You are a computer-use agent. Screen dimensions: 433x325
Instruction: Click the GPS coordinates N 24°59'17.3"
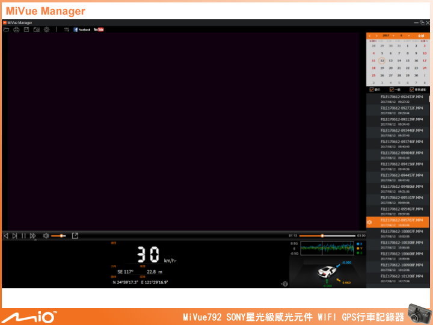(125, 282)
